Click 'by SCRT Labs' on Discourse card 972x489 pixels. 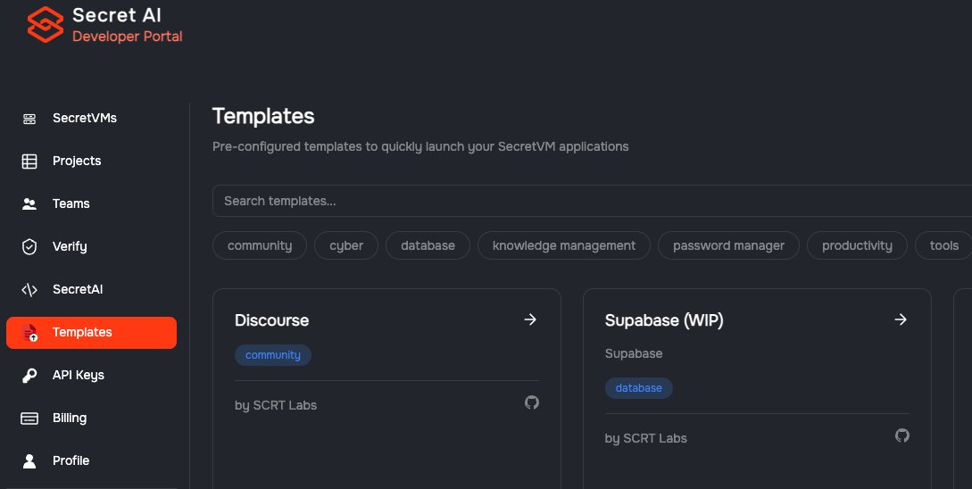(x=276, y=405)
